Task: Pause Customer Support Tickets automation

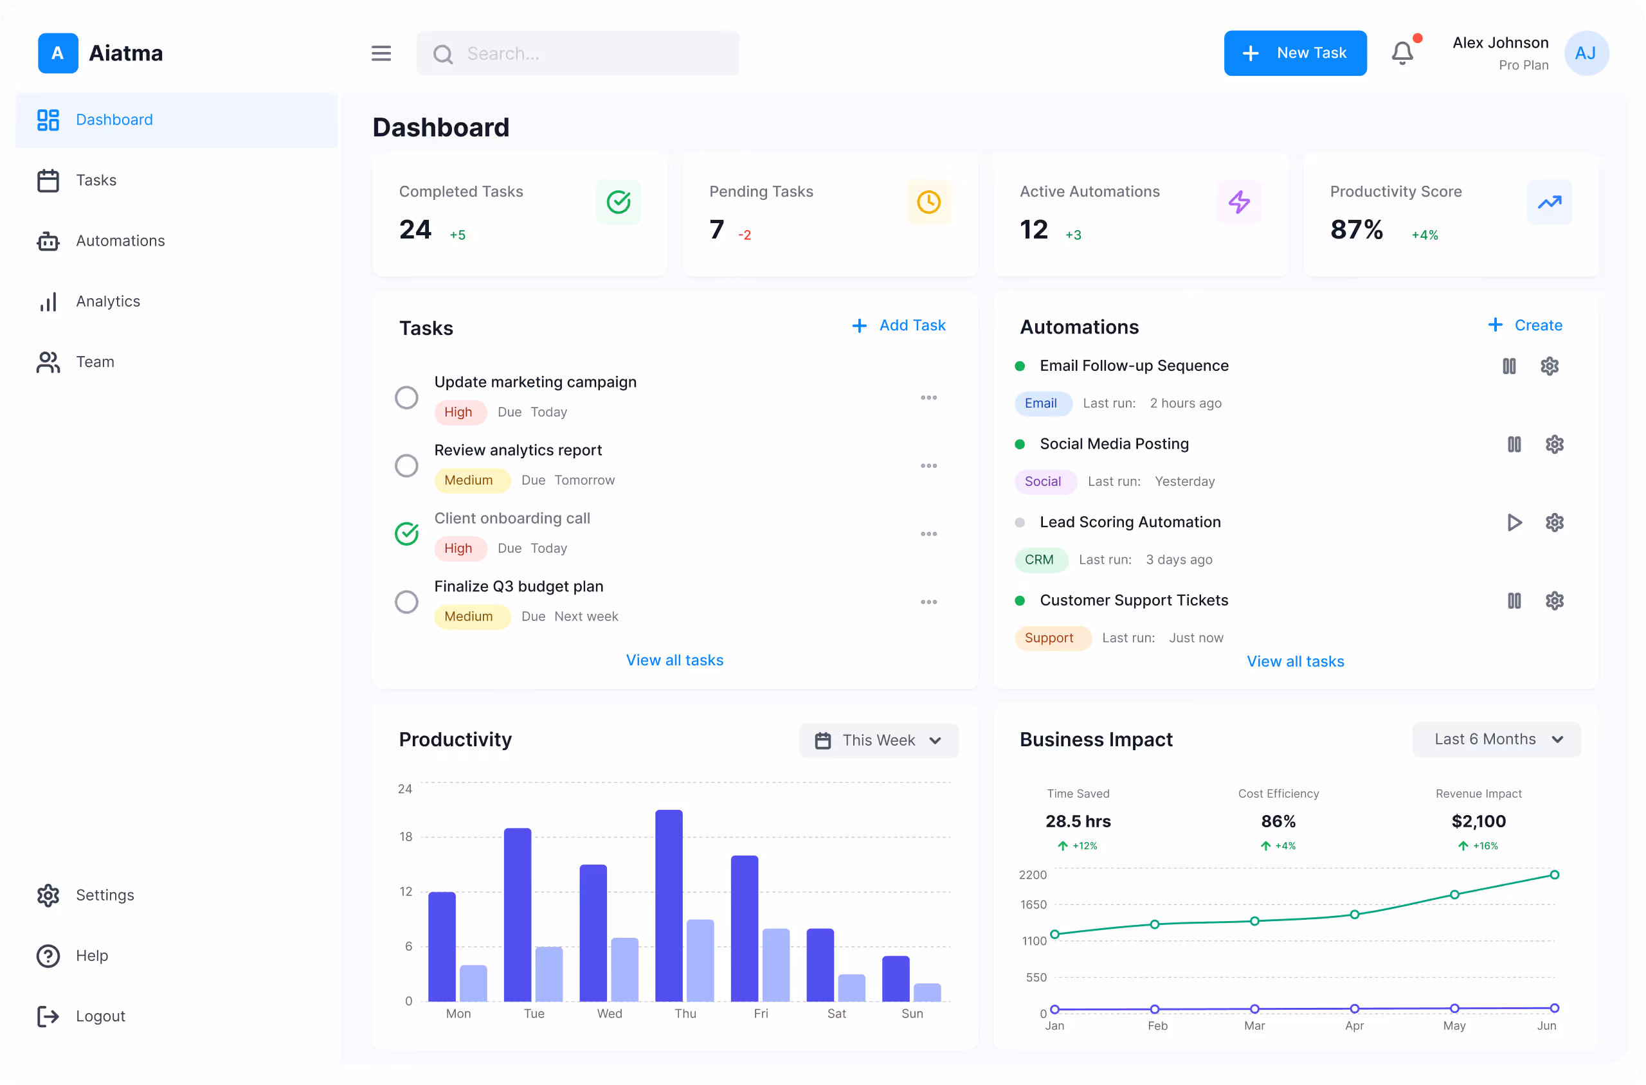Action: pyautogui.click(x=1514, y=600)
